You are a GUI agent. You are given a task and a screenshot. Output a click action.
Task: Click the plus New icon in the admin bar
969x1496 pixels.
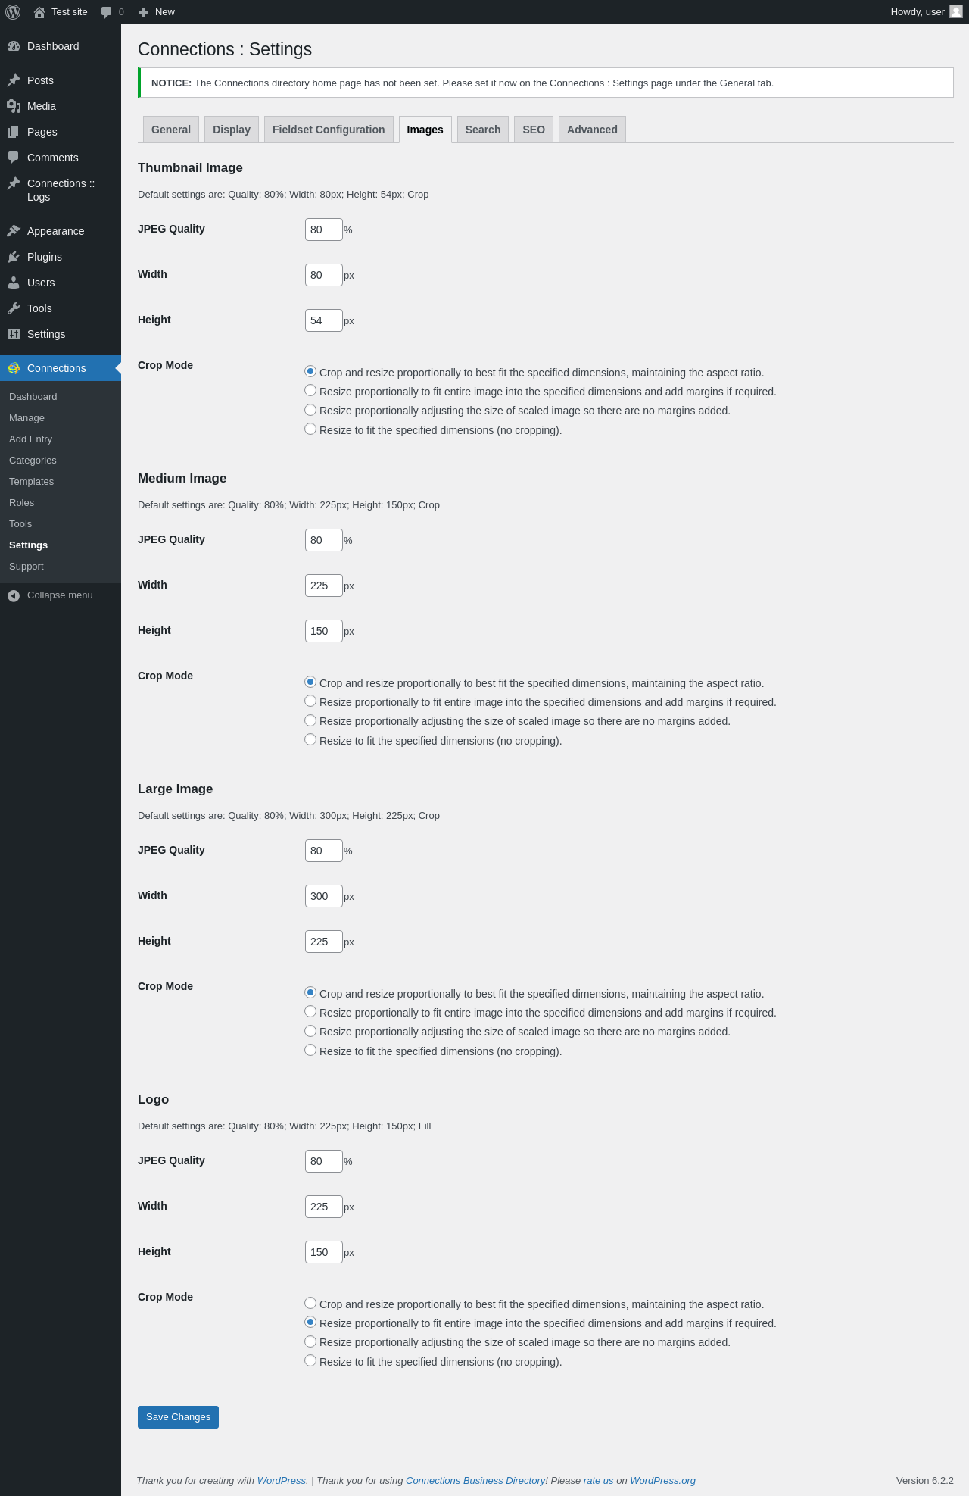point(143,12)
